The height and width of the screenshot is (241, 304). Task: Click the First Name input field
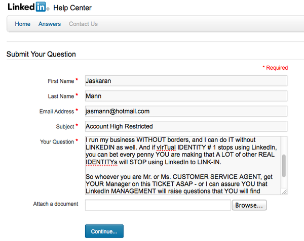pos(186,81)
